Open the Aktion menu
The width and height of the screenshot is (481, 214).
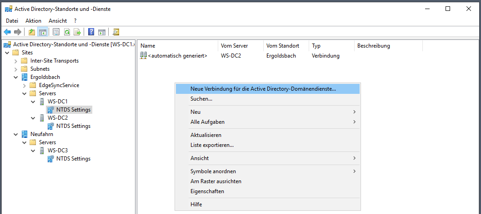pos(34,21)
